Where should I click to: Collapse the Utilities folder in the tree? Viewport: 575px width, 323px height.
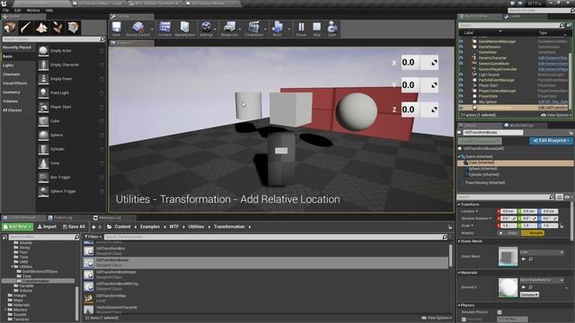tap(13, 266)
